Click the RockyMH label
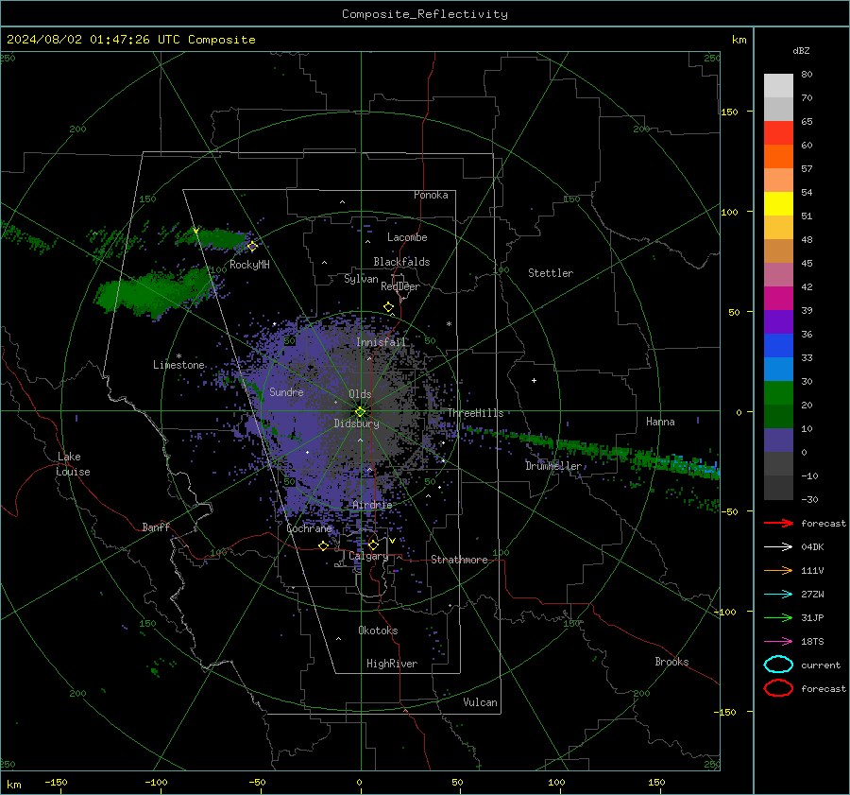Viewport: 850px width, 795px height. (x=249, y=265)
